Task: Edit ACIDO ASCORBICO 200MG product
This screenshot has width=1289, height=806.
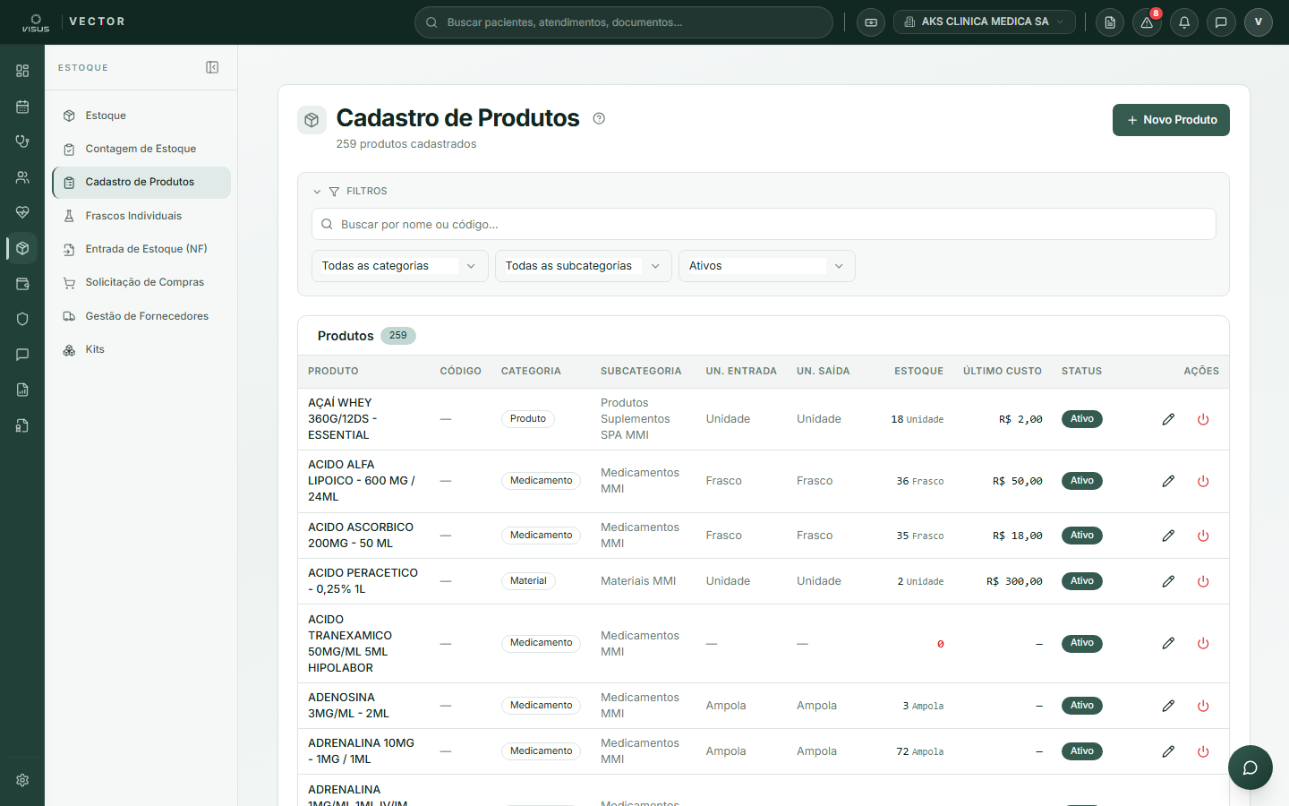Action: click(x=1168, y=536)
